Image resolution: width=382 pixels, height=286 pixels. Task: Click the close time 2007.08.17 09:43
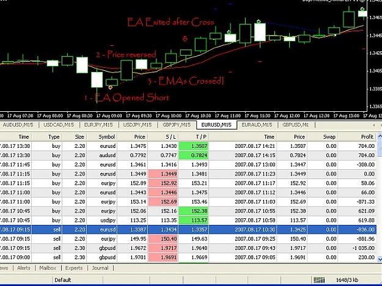255,248
